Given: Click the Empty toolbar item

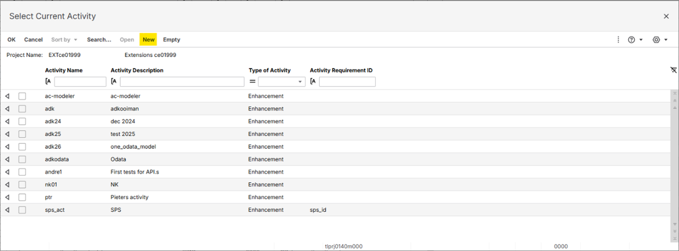Looking at the screenshot, I should pos(171,40).
